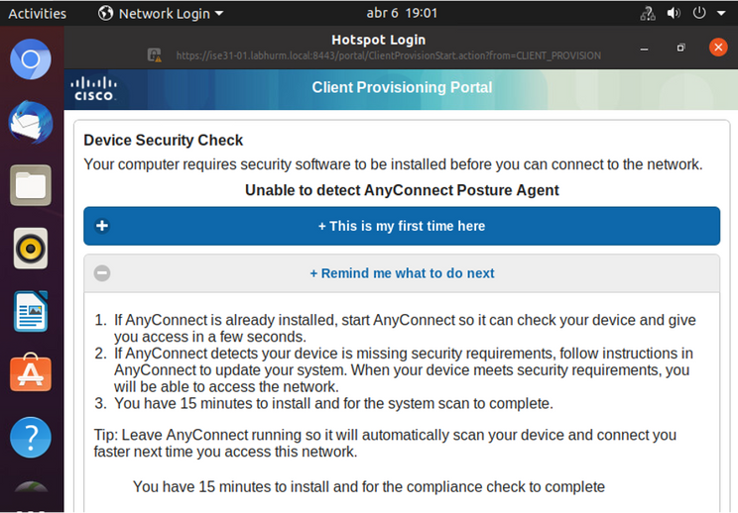Click the power icon in top bar
This screenshot has width=738, height=513.
[x=699, y=13]
